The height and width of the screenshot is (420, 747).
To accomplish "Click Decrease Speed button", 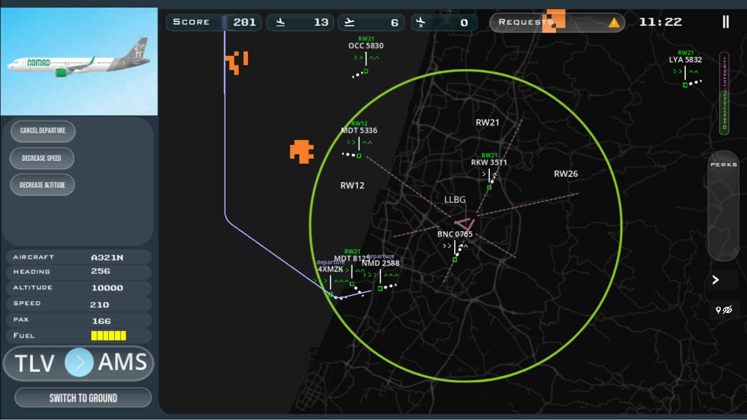I will pyautogui.click(x=42, y=158).
